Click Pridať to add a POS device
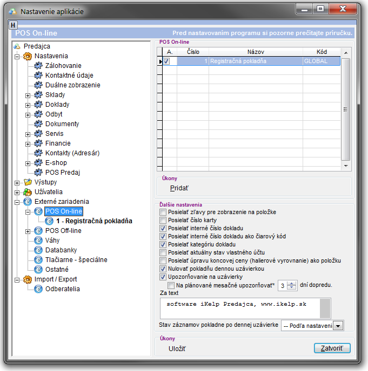Image resolution: width=368 pixels, height=371 pixels. (180, 188)
